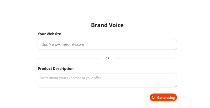Click the divider line right of OR
The width and height of the screenshot is (210, 108).
(x=146, y=58)
